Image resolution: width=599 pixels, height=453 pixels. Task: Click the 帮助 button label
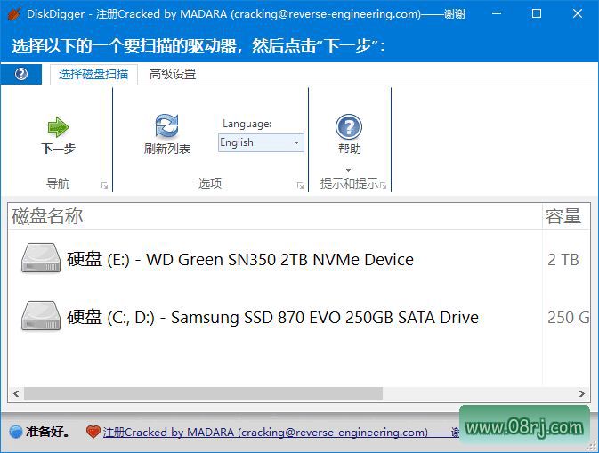click(349, 149)
